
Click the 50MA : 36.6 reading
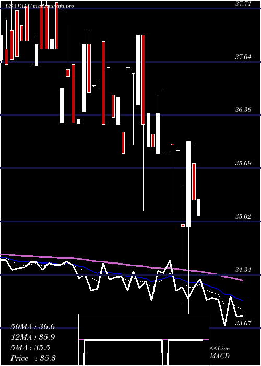[32, 327]
